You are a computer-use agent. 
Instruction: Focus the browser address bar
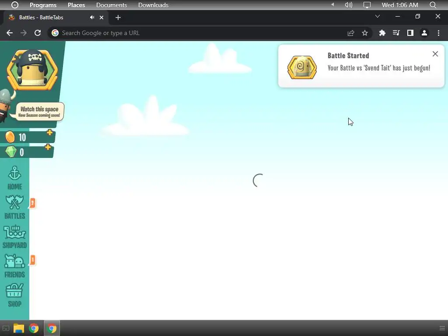click(x=197, y=33)
